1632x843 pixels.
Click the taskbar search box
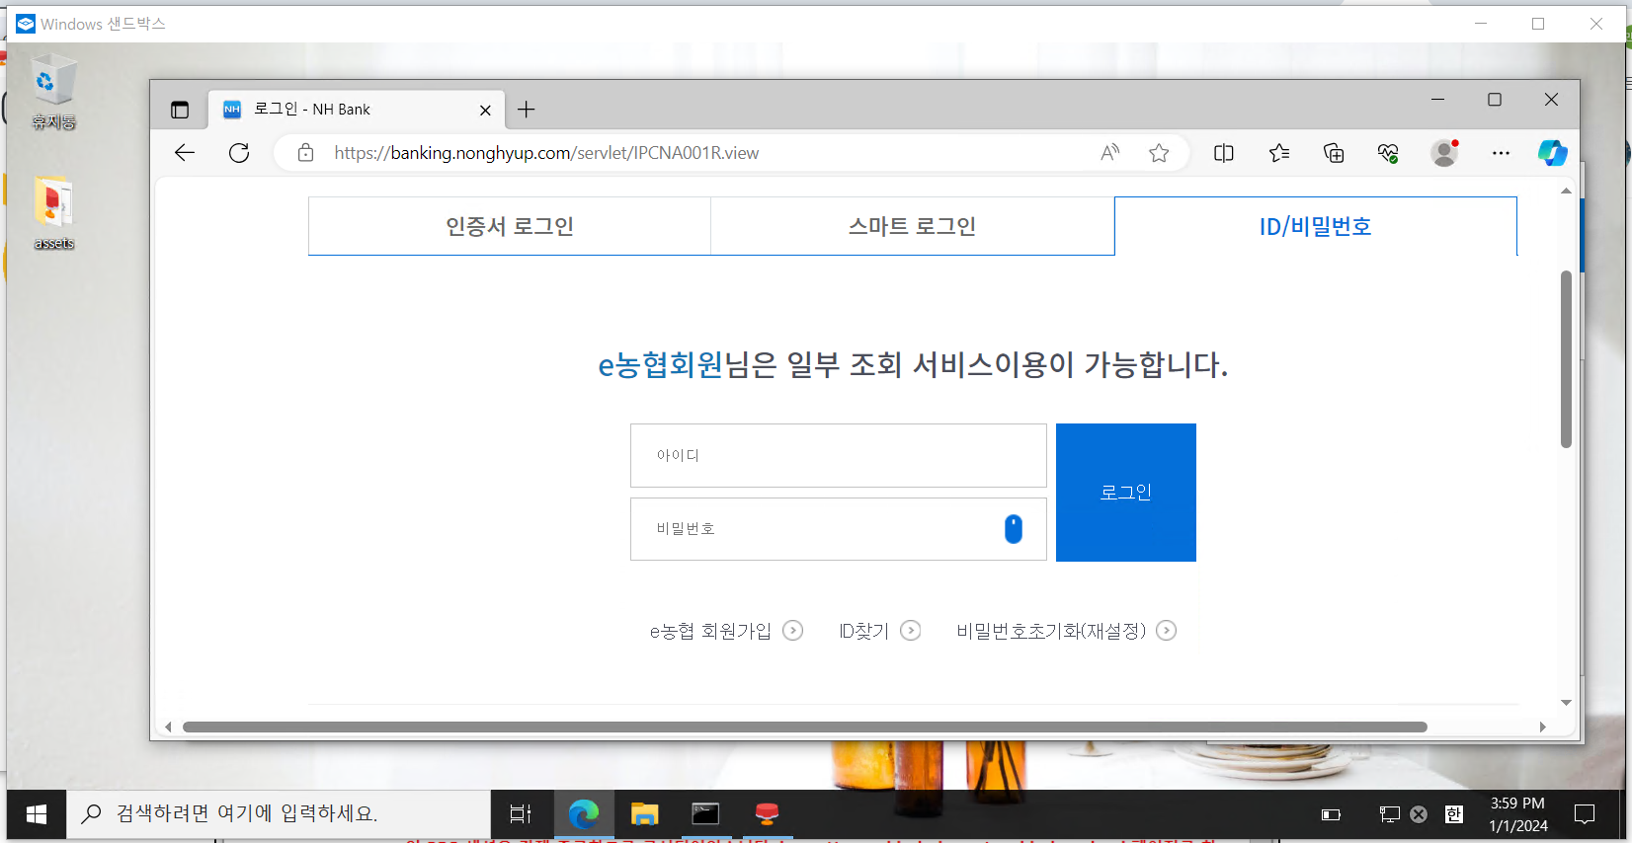pyautogui.click(x=279, y=814)
